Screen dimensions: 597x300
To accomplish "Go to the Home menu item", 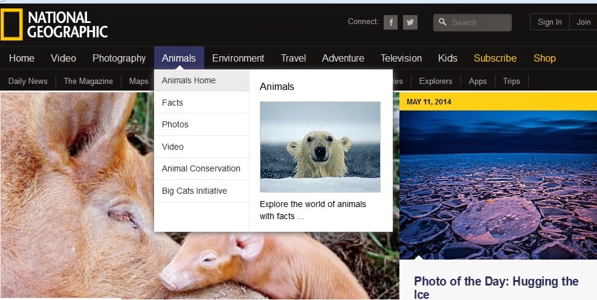I will [22, 58].
